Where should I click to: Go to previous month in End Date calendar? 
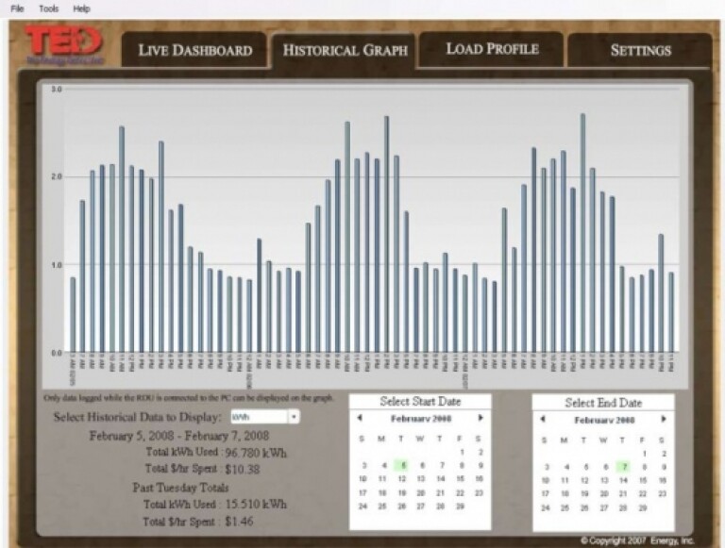click(544, 419)
